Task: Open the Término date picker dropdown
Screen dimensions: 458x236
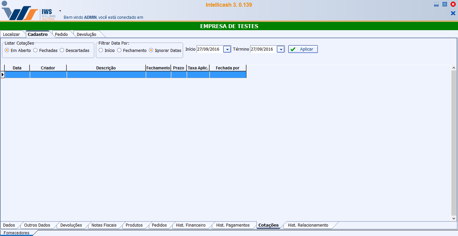Action: (281, 49)
